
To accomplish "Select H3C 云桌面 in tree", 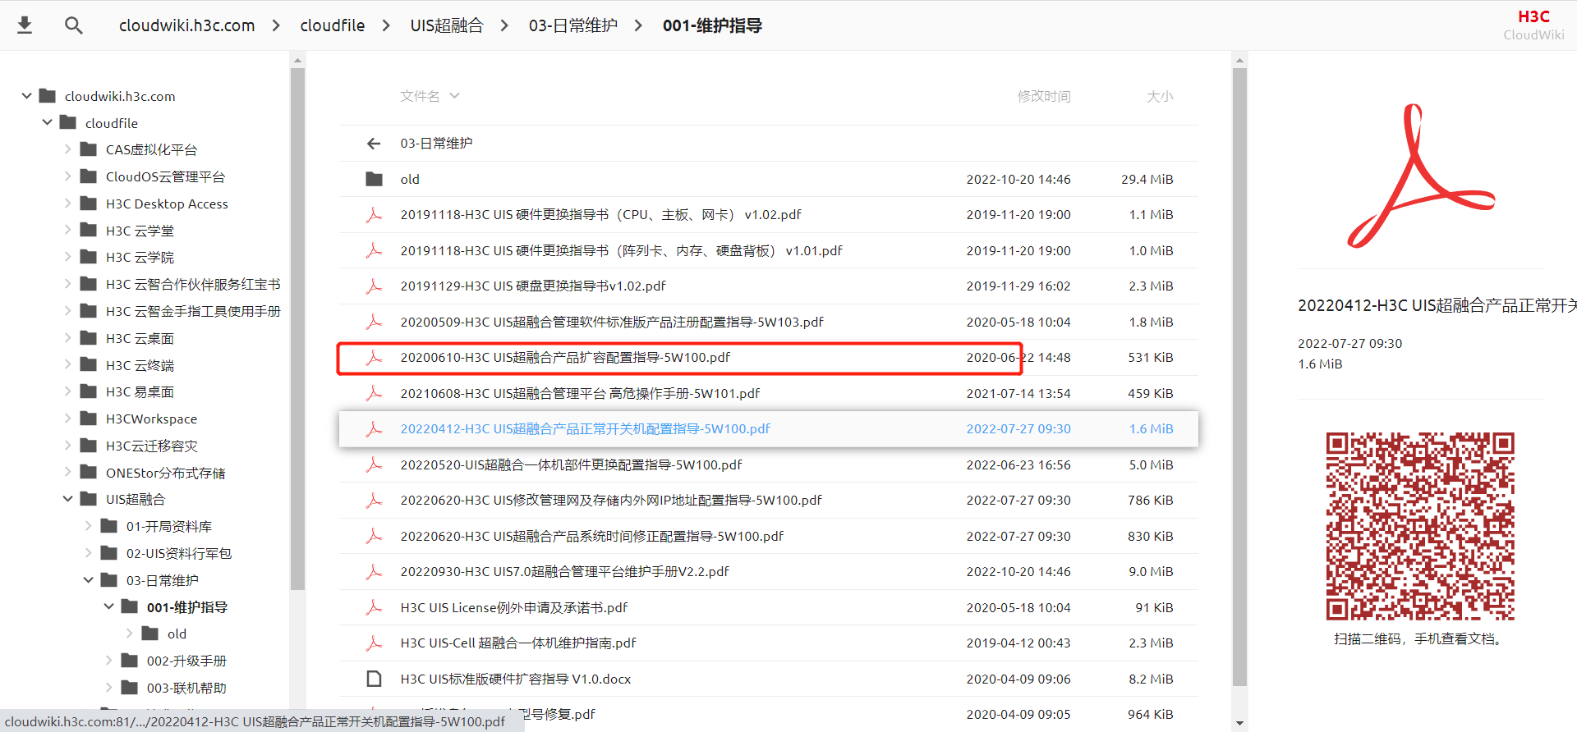I will [x=140, y=338].
